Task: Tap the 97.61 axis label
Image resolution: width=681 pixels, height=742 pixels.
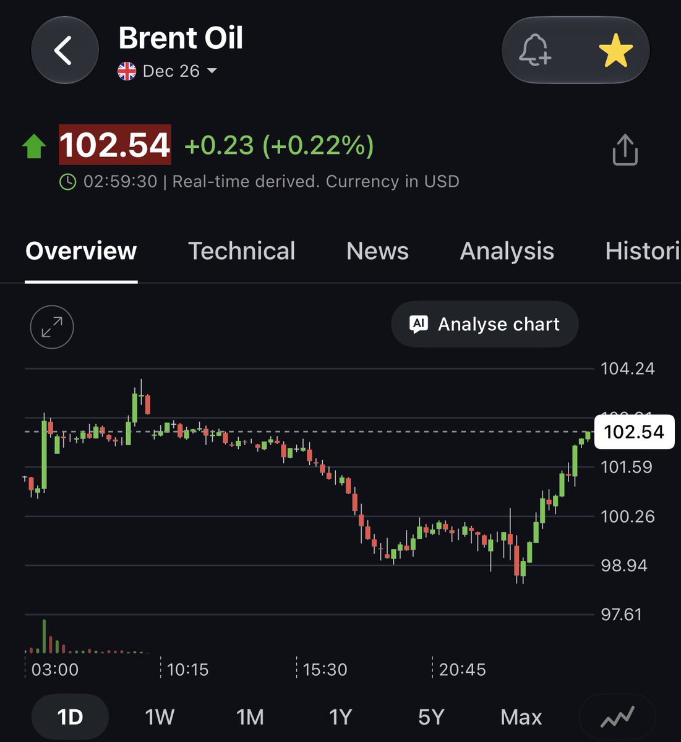Action: click(622, 615)
